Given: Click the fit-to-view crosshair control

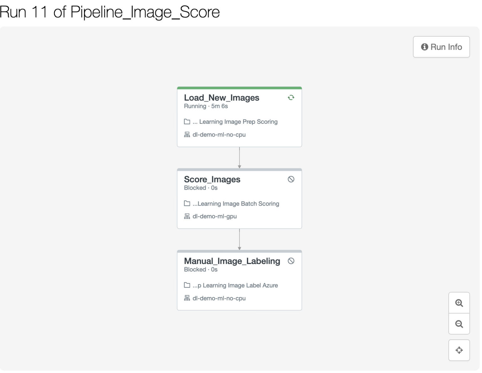Looking at the screenshot, I should [x=459, y=350].
